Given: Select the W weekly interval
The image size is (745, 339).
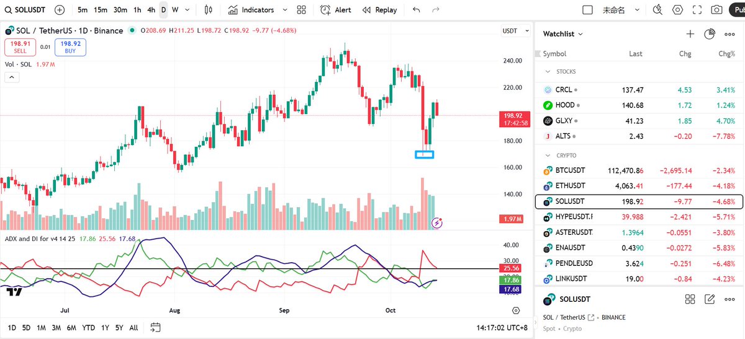Looking at the screenshot, I should coord(175,10).
